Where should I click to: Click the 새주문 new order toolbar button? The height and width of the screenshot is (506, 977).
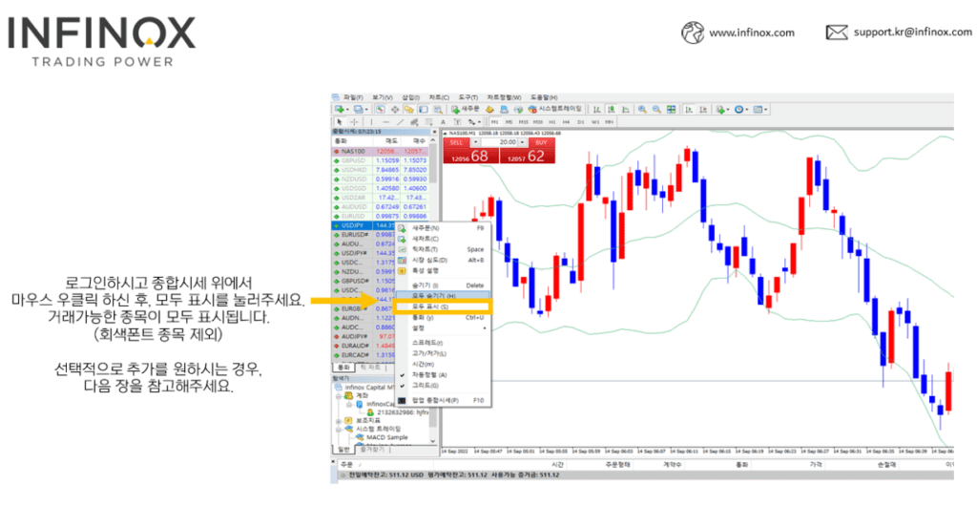(466, 109)
